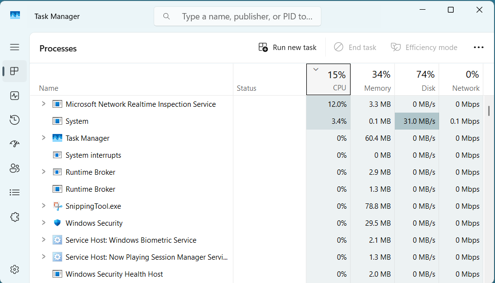Open the more options ellipsis menu
This screenshot has width=495, height=283.
(478, 47)
